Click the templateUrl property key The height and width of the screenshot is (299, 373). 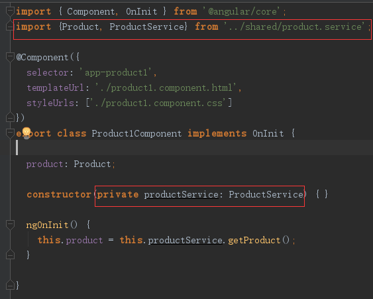click(55, 88)
